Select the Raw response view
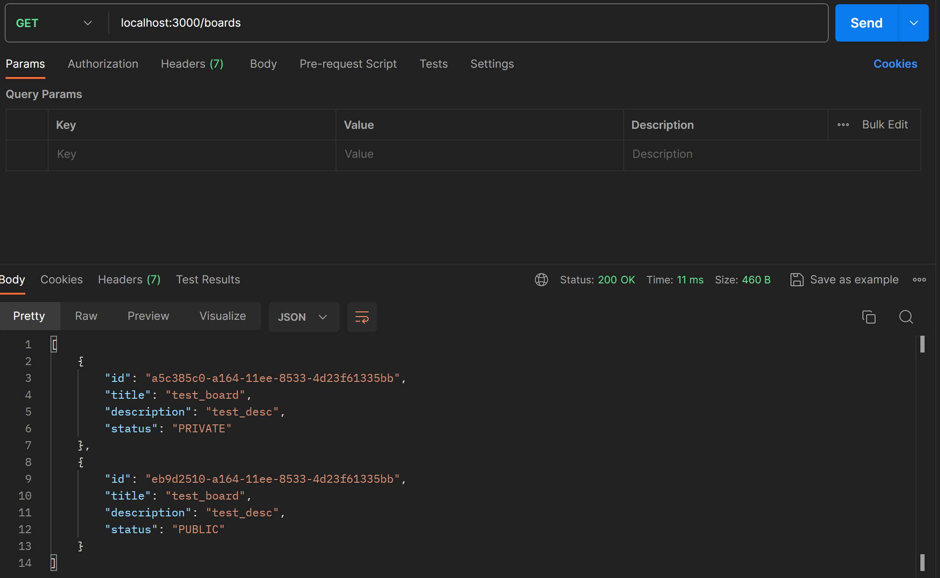Viewport: 940px width, 578px height. (x=86, y=316)
